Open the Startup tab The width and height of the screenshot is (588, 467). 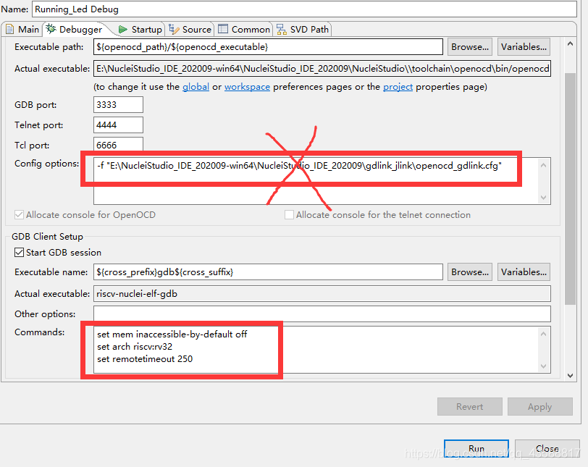pyautogui.click(x=140, y=29)
